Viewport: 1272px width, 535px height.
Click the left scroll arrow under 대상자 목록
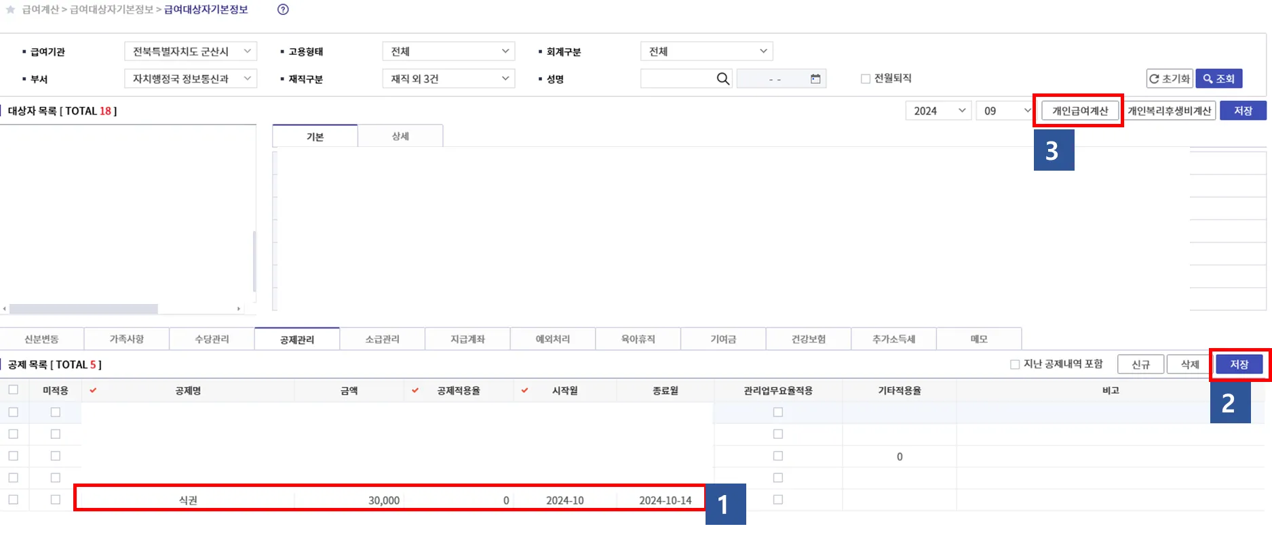pyautogui.click(x=5, y=309)
